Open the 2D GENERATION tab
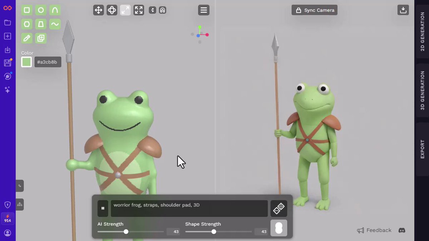This screenshot has height=241, width=429. (423, 32)
